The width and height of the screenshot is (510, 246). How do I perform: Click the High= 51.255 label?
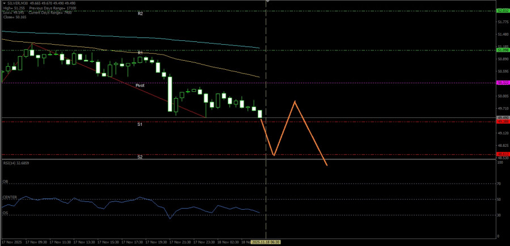coord(14,8)
